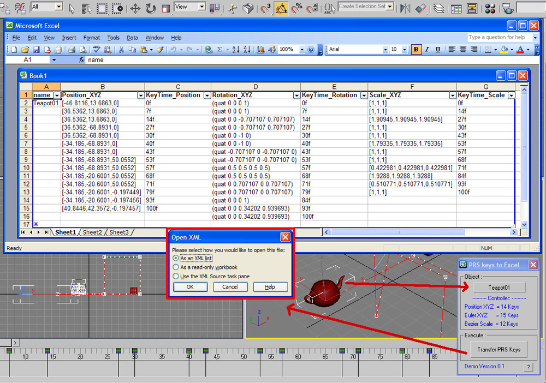546x383 pixels.
Task: Toggle Bold formatting in Excel
Action: pos(416,50)
